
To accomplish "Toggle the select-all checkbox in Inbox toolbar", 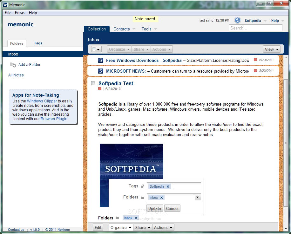I will pos(94,49).
